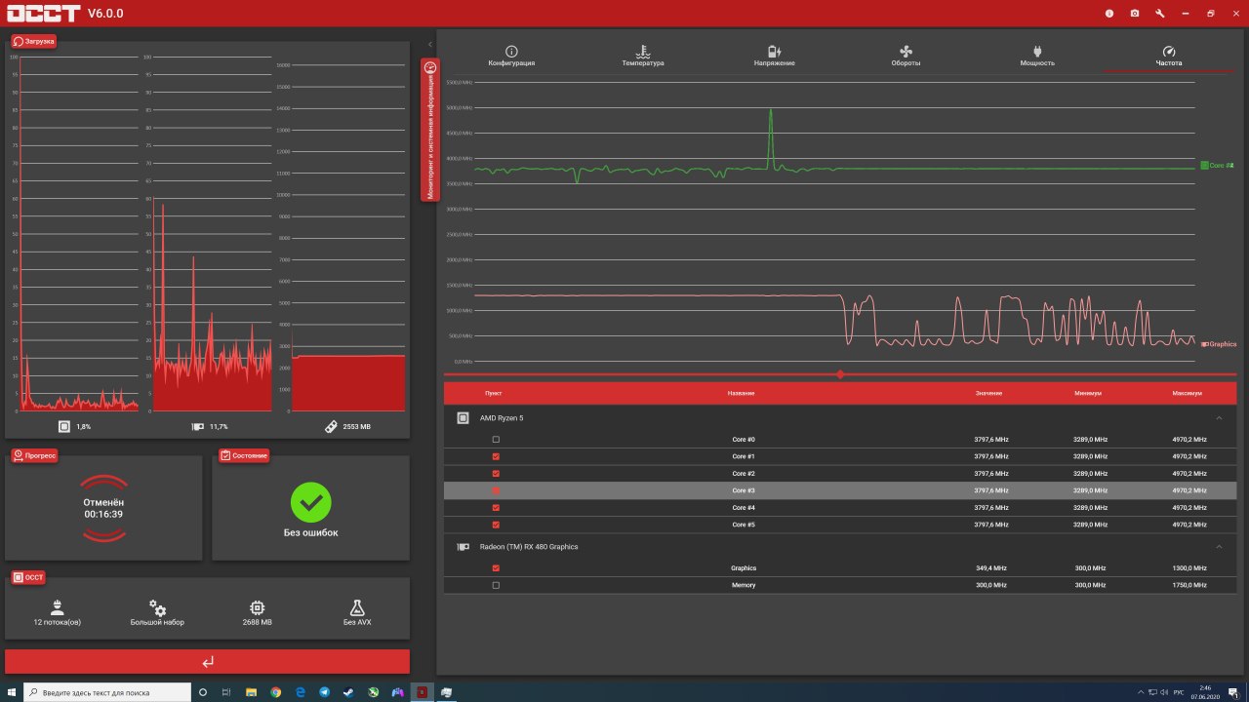Click the red return arrow button
Screen dimensions: 1249x702
pos(207,661)
